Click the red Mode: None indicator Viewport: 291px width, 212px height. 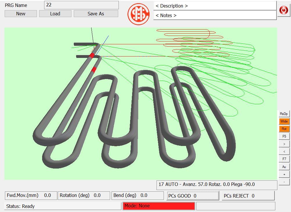coord(159,206)
